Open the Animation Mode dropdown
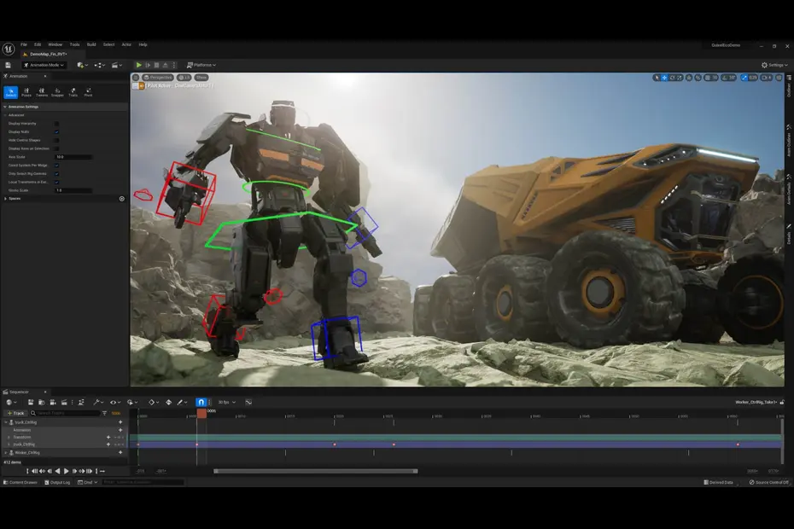 [44, 65]
